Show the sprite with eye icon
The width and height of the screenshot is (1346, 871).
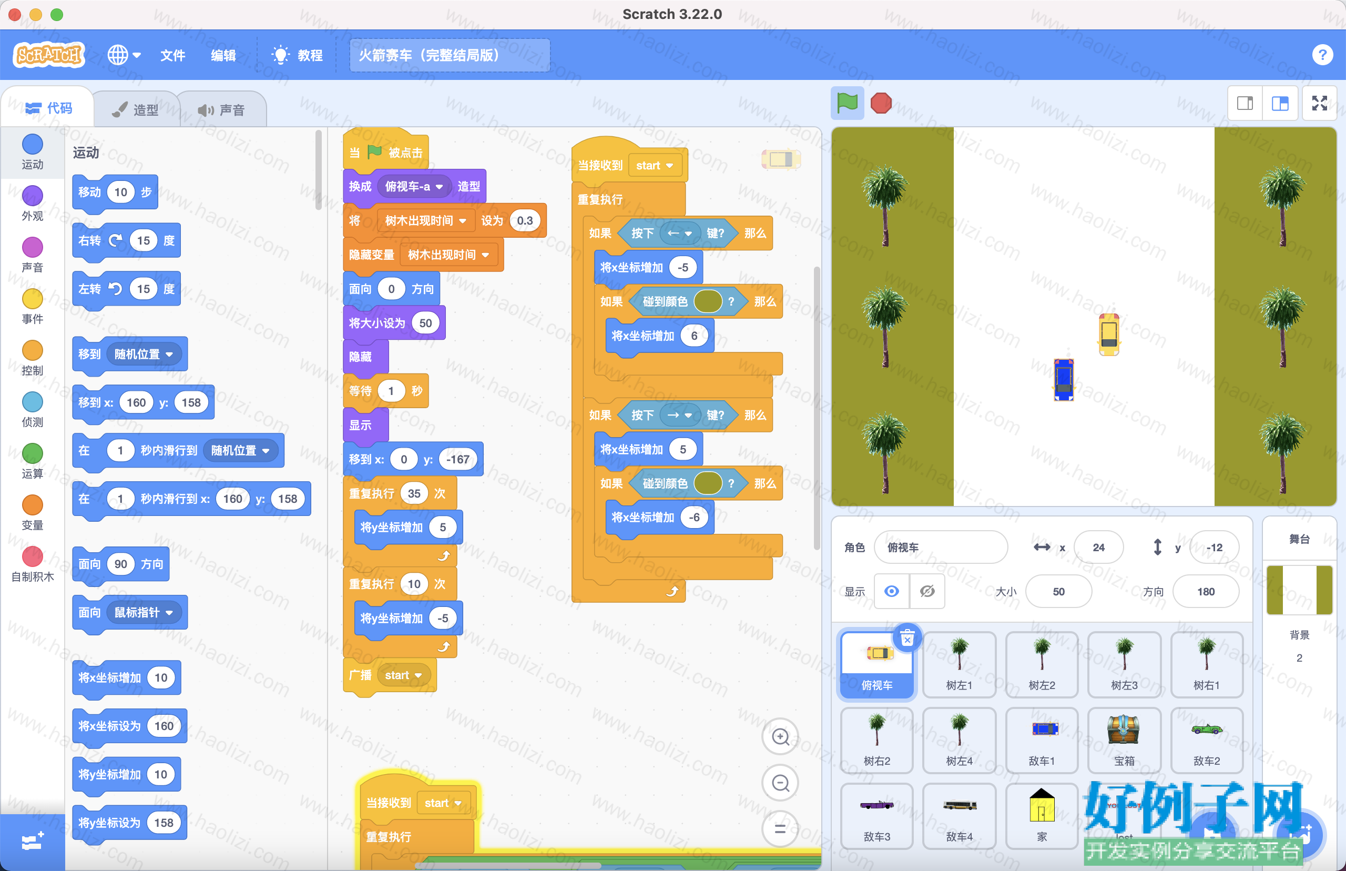tap(892, 592)
